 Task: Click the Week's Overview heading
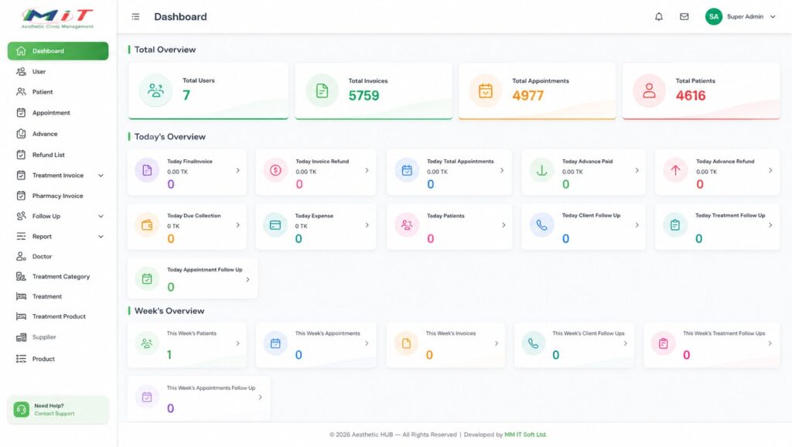point(169,311)
